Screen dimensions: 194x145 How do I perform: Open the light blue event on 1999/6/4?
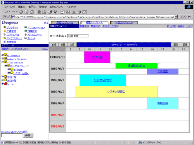(163, 103)
